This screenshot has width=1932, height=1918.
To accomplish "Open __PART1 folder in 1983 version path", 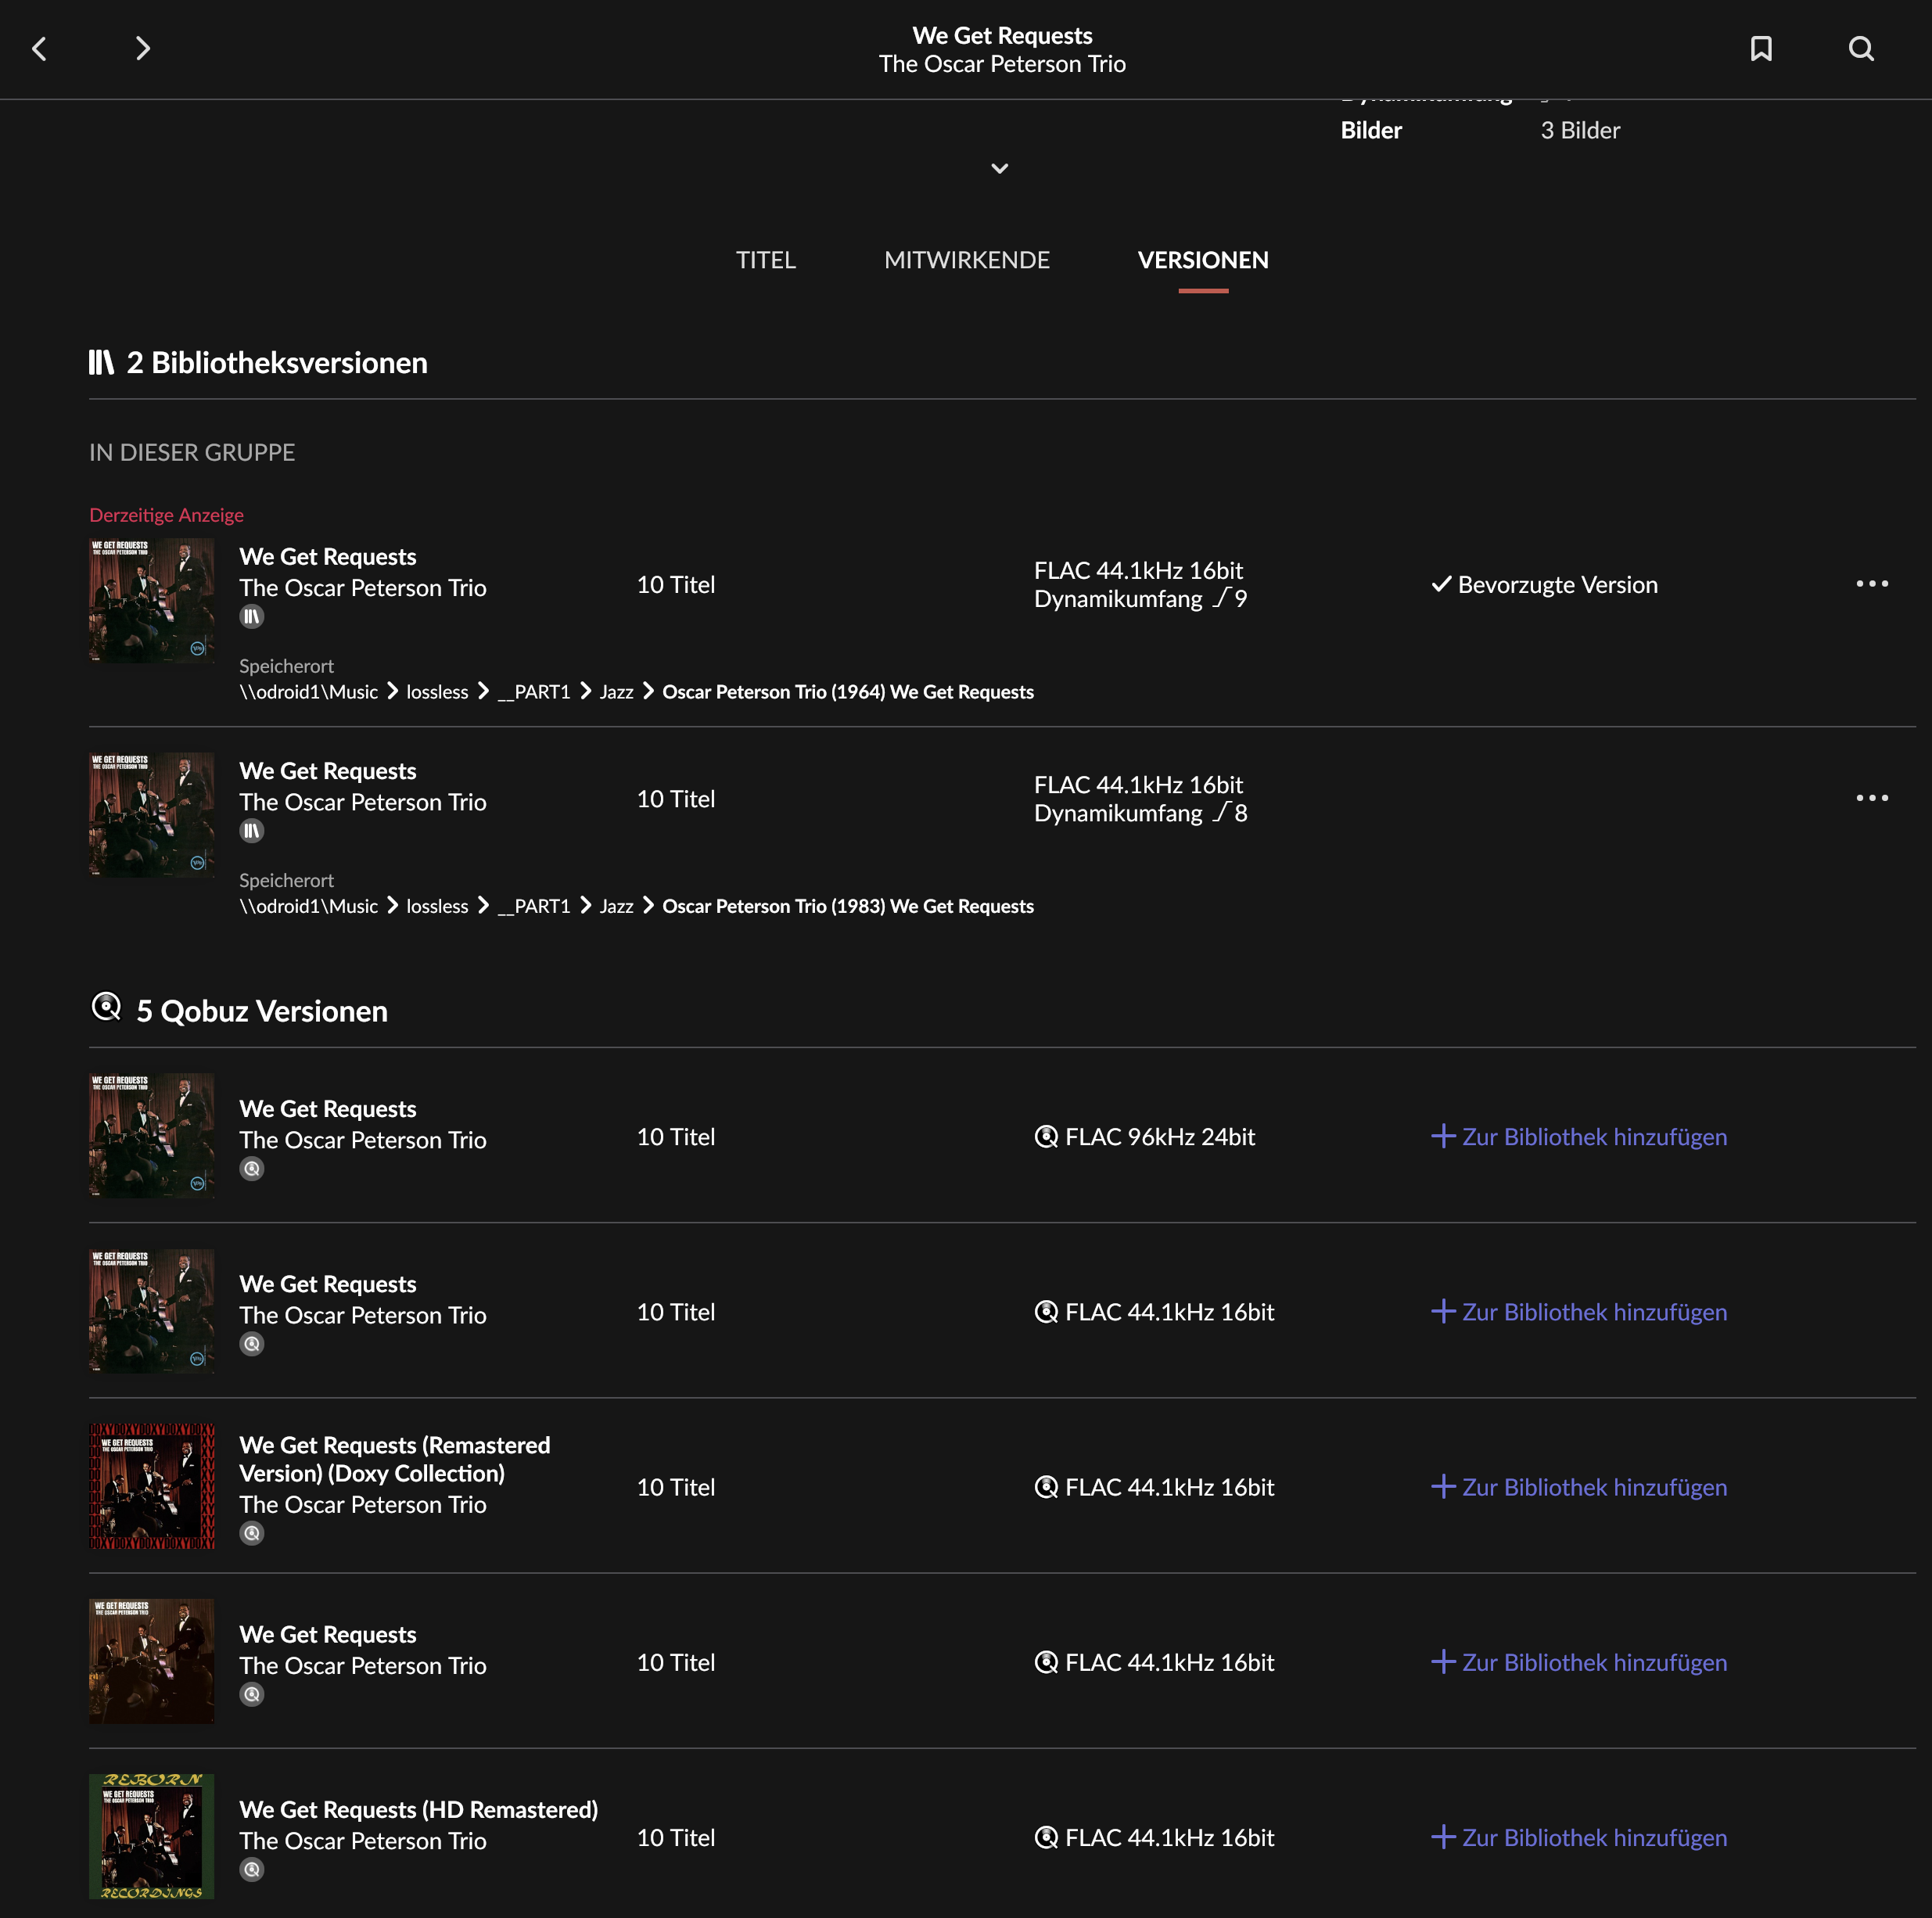I will coord(533,906).
